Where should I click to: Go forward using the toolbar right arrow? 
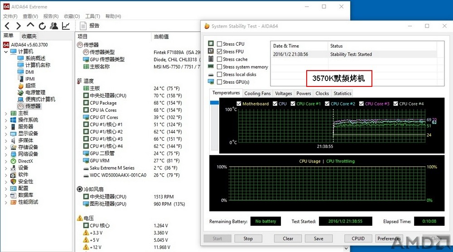(18, 26)
